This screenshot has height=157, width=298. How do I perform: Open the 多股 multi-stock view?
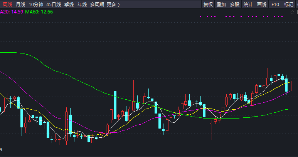pos(235,4)
